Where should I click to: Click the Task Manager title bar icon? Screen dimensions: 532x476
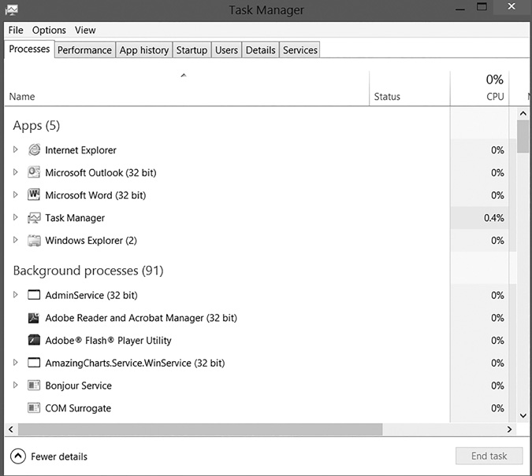(x=12, y=9)
